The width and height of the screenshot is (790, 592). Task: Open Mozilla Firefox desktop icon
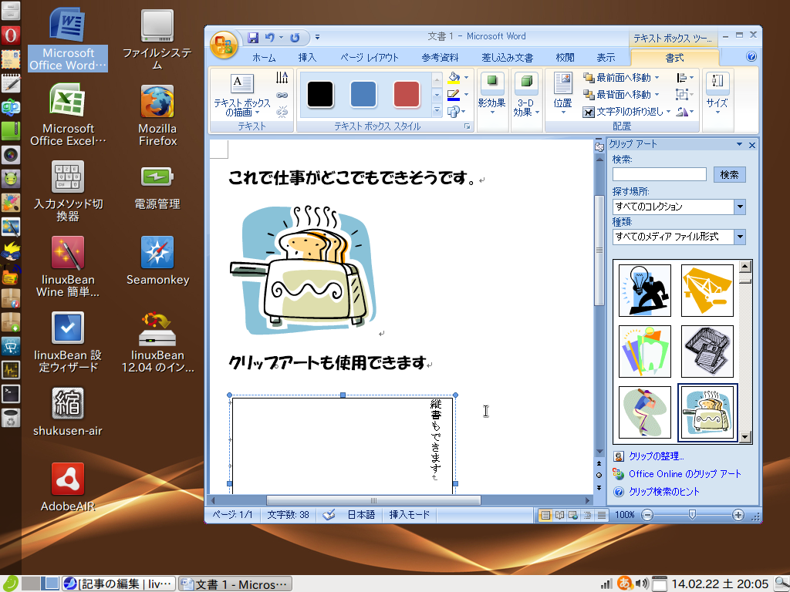click(157, 116)
